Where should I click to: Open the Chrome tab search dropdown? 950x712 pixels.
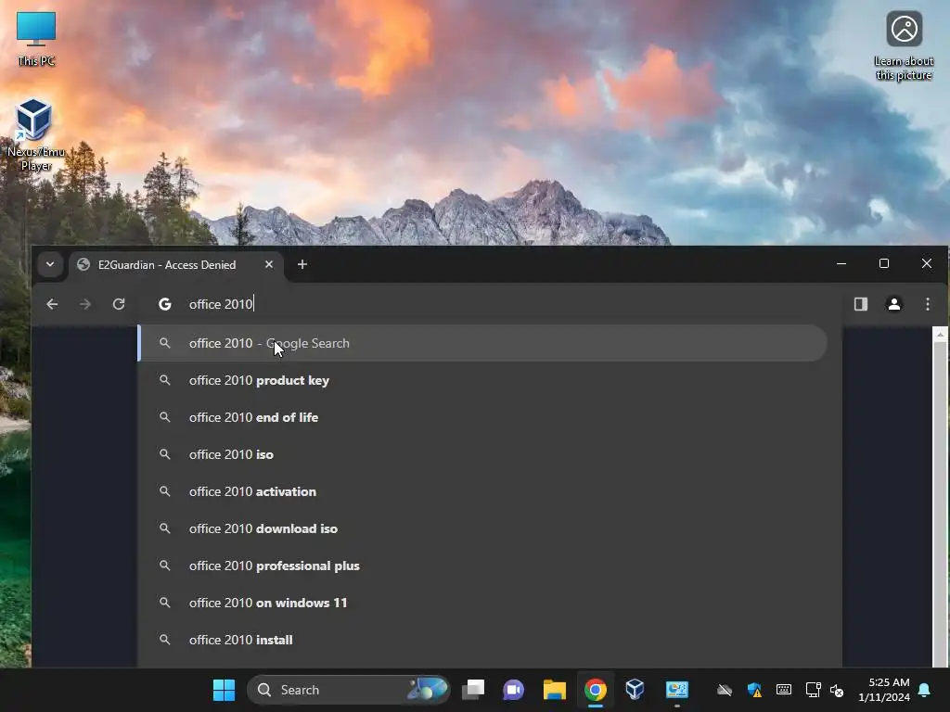[x=50, y=264]
